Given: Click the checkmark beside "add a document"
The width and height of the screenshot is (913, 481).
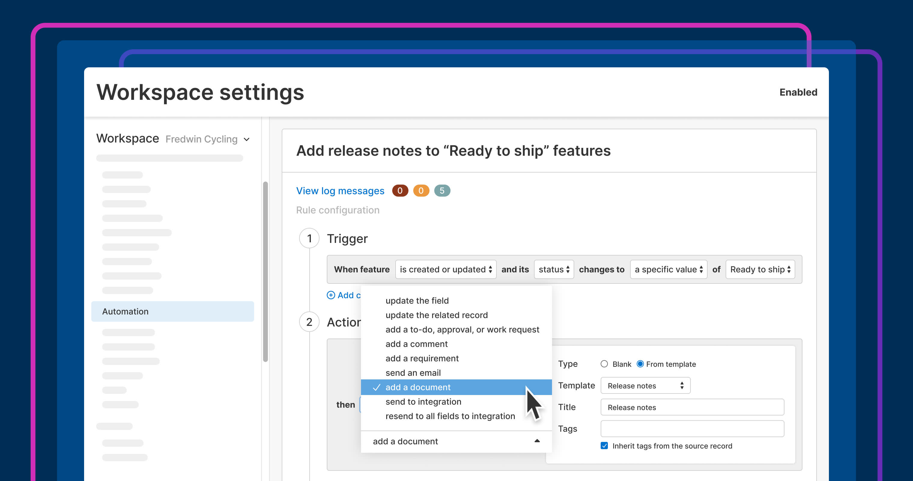Looking at the screenshot, I should click(376, 387).
